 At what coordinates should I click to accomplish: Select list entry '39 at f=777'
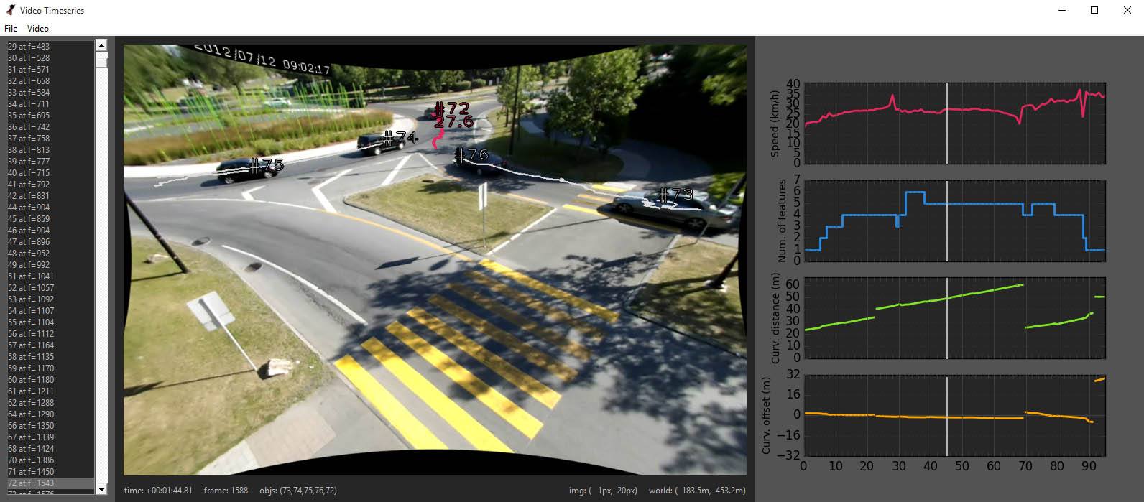pyautogui.click(x=50, y=162)
